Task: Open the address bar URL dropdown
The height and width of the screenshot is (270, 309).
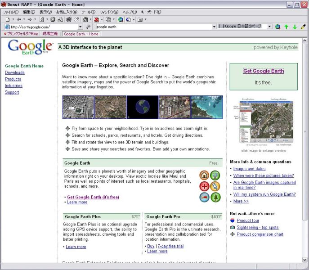Action: (80, 27)
